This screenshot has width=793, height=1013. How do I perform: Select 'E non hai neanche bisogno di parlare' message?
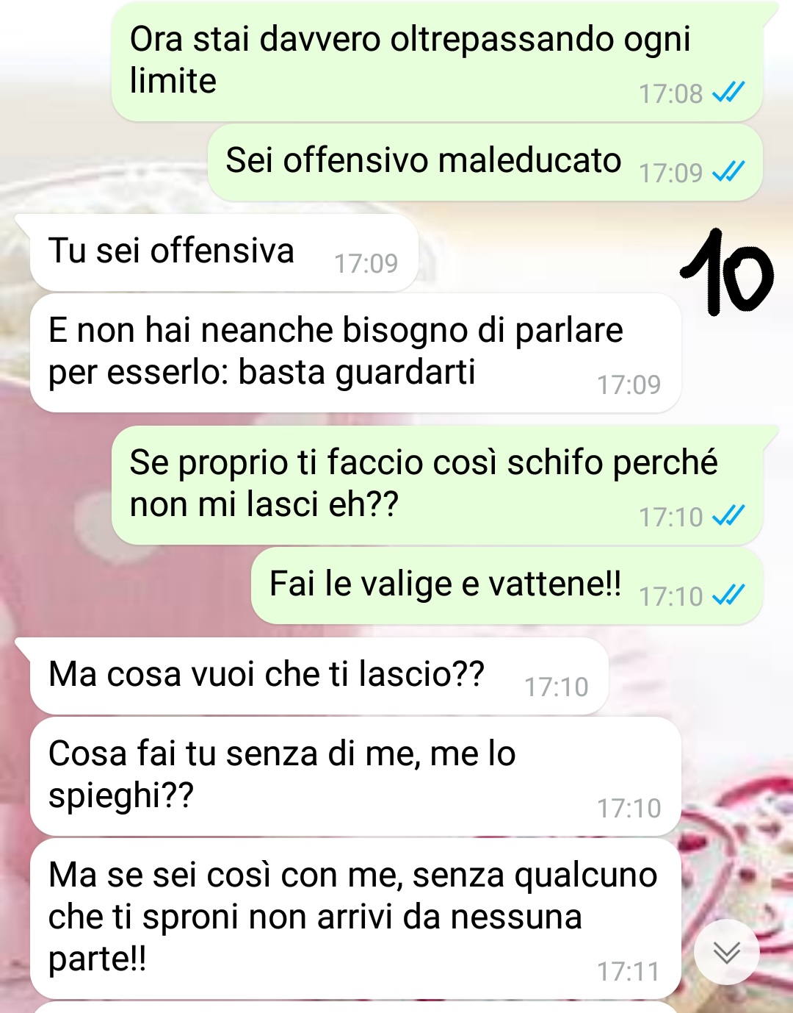point(355,353)
